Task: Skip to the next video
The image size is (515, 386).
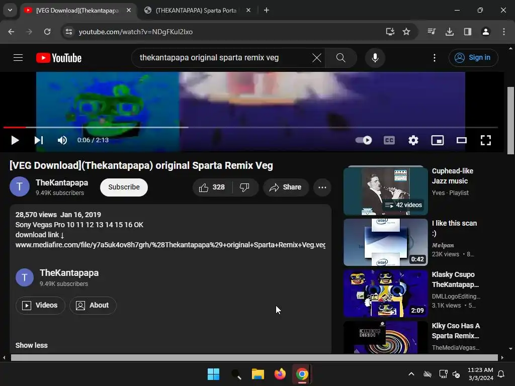Action: (x=39, y=141)
